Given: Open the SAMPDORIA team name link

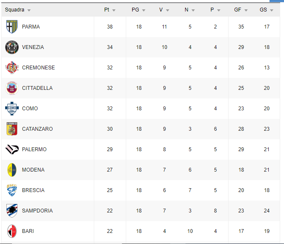Looking at the screenshot, I should 37,211.
